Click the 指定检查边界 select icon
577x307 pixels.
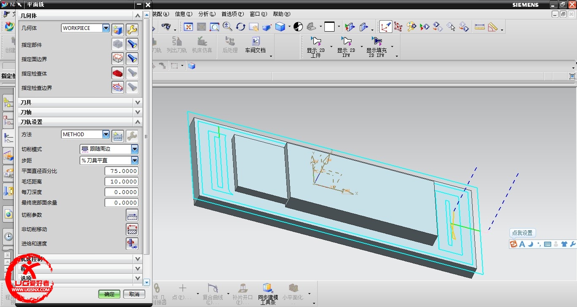point(118,87)
